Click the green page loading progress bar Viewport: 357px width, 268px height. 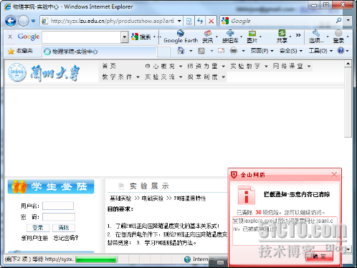(96, 259)
